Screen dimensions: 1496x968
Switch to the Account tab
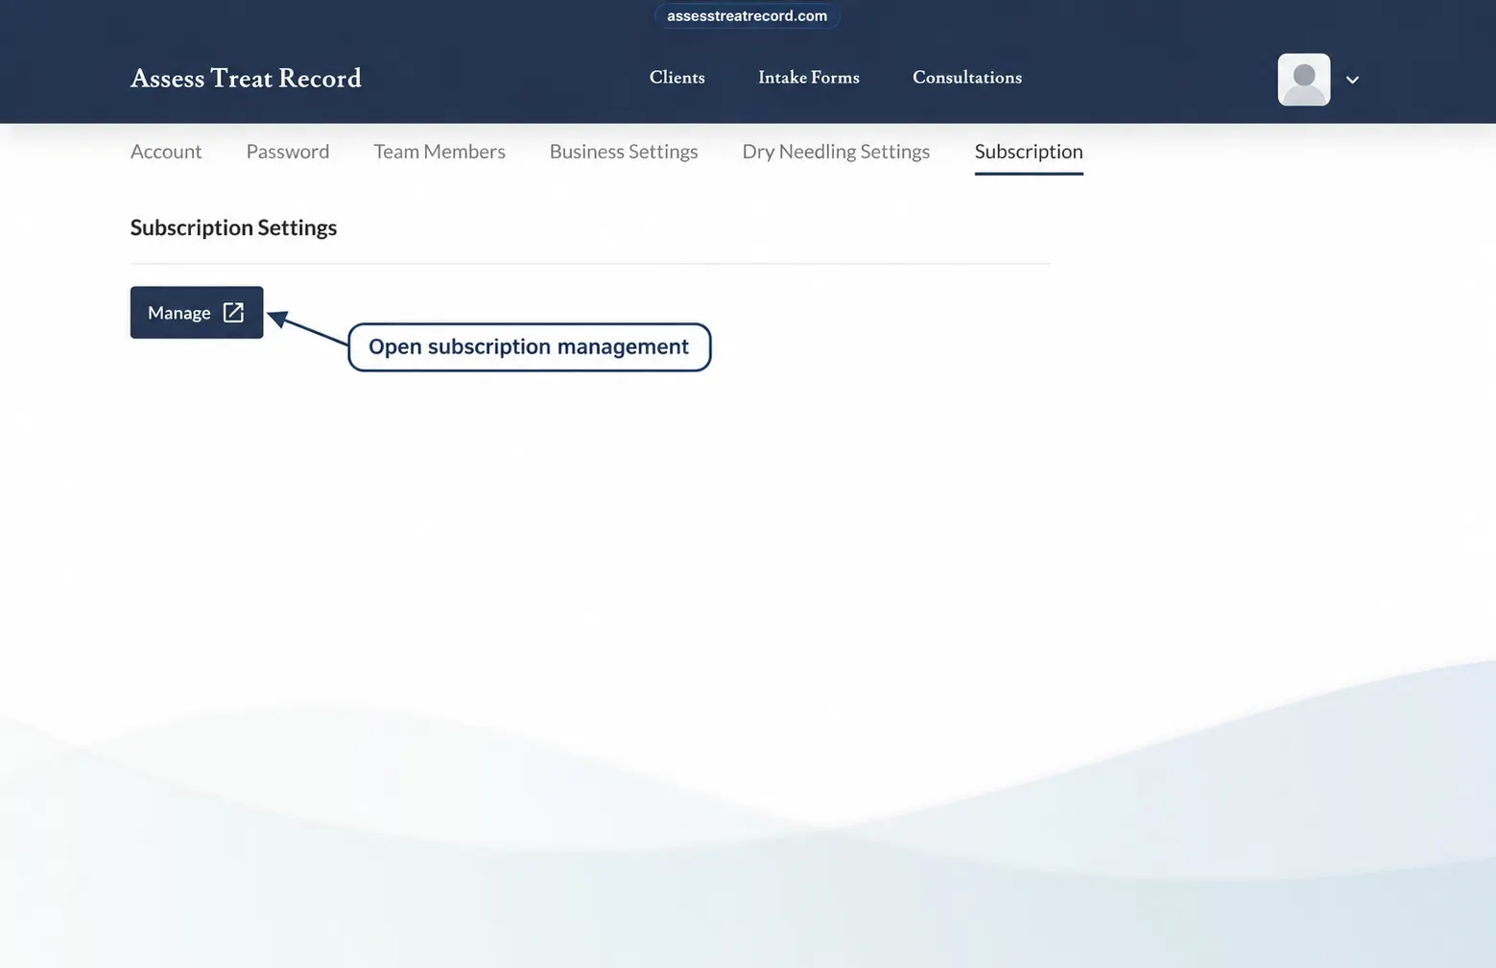(166, 152)
